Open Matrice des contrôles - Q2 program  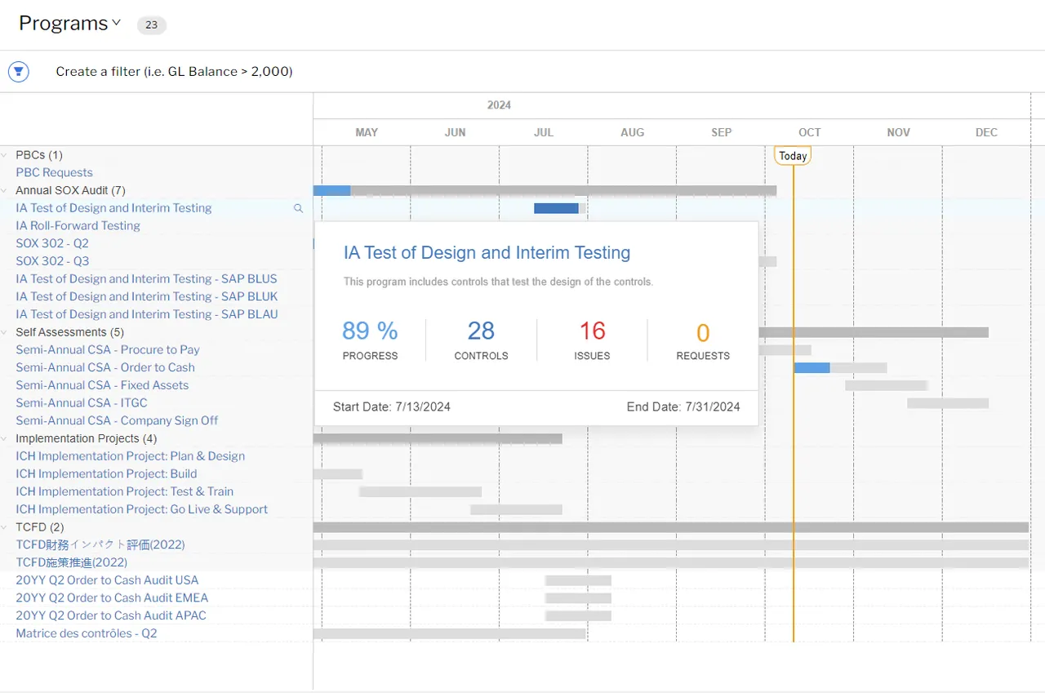pos(87,633)
